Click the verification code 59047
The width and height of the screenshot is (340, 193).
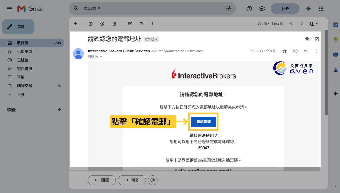pos(203,148)
